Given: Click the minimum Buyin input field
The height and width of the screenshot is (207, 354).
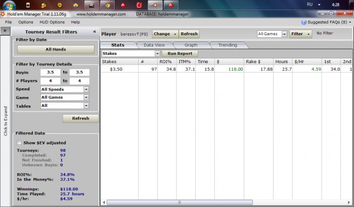Looking at the screenshot, I should click(x=51, y=73).
